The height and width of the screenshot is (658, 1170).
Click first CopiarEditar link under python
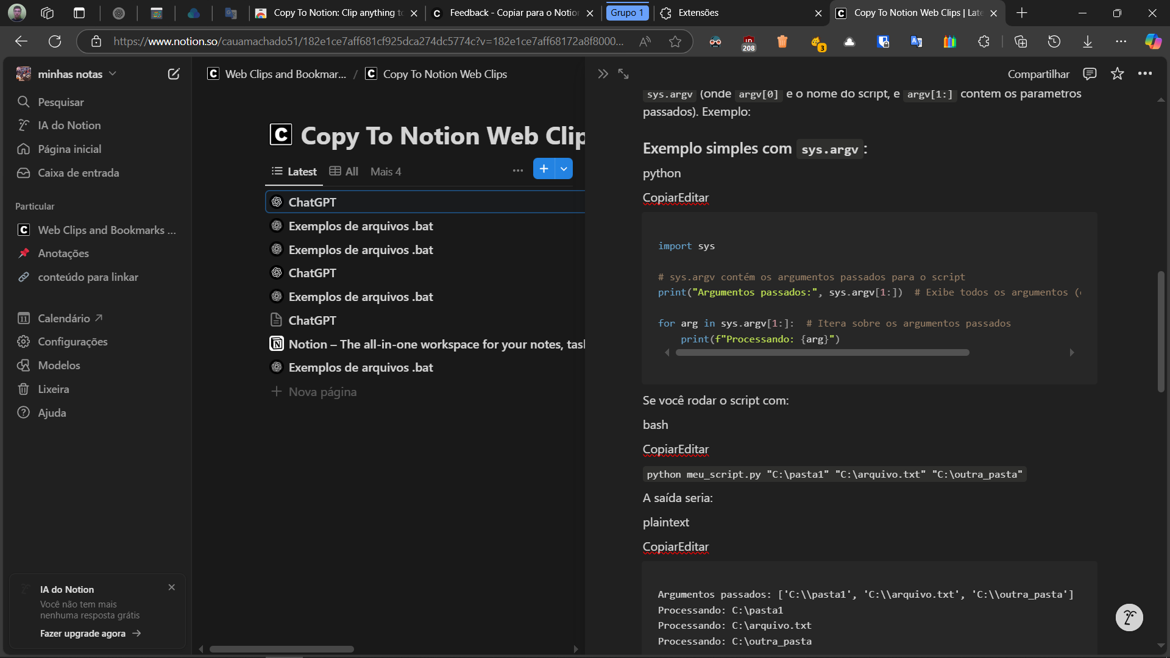click(676, 197)
